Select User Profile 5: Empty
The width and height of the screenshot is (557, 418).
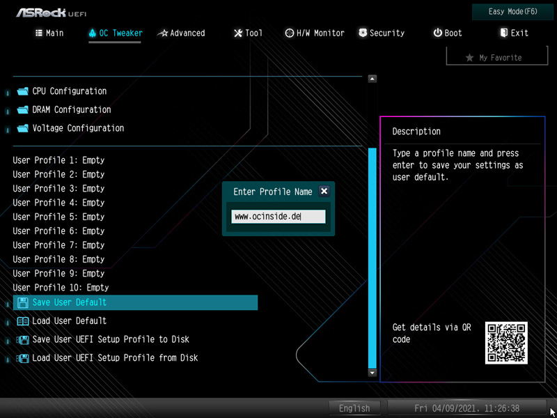click(x=58, y=217)
